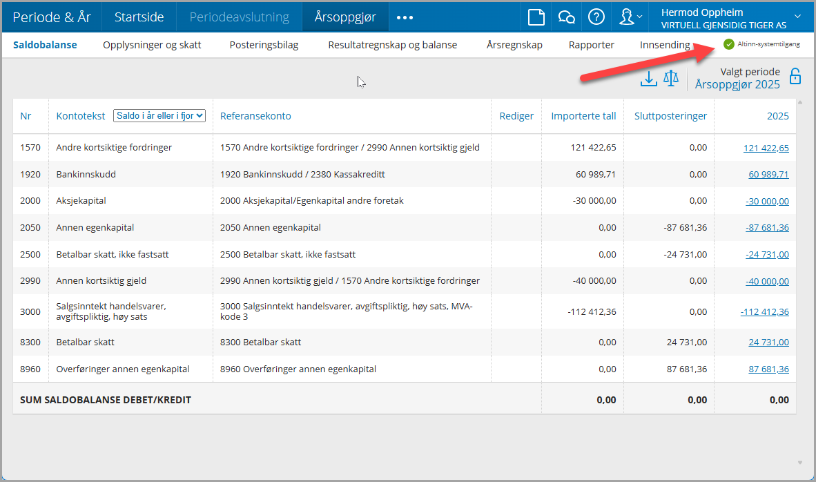816x482 pixels.
Task: Open the Periodeavslutning tab
Action: click(239, 17)
